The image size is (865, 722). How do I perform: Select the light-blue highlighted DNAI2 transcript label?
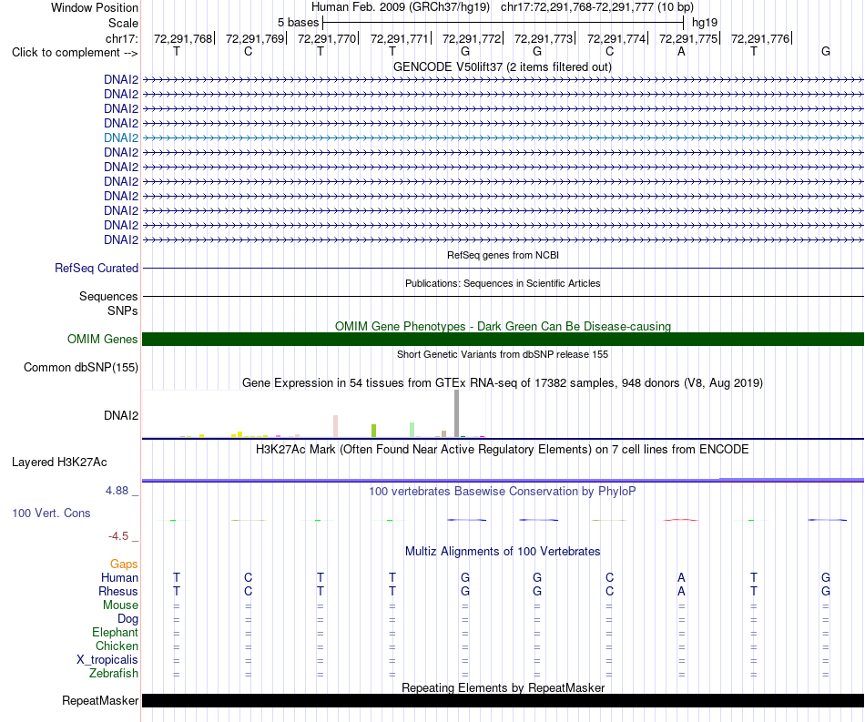point(121,137)
